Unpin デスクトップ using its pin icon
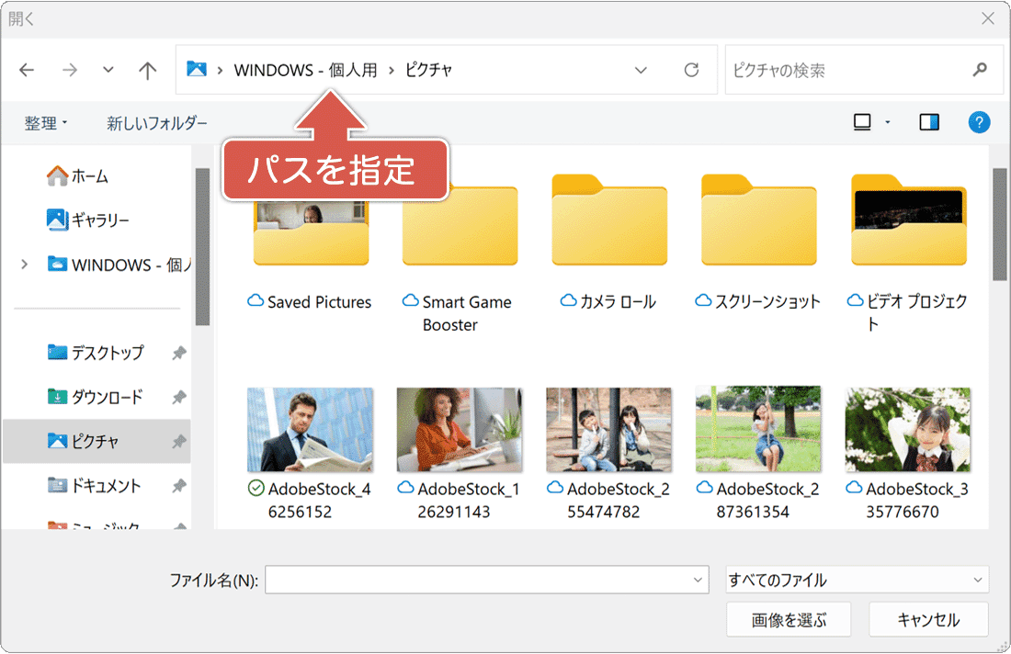The width and height of the screenshot is (1011, 654). tap(179, 353)
